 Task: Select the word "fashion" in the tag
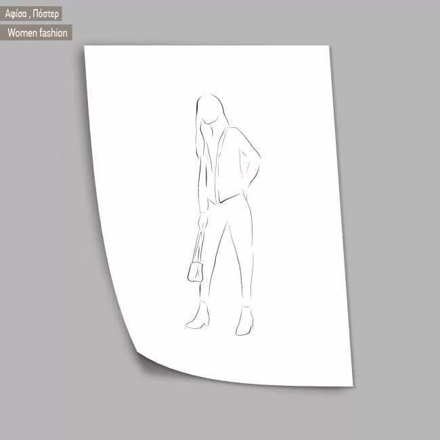pos(53,32)
